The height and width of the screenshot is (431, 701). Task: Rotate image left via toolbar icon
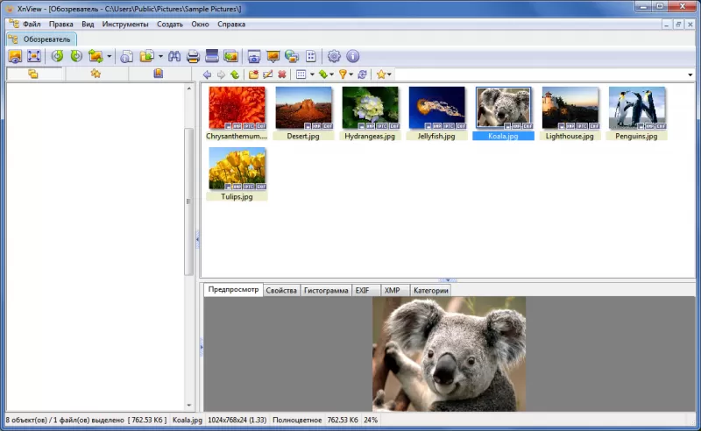[x=57, y=56]
